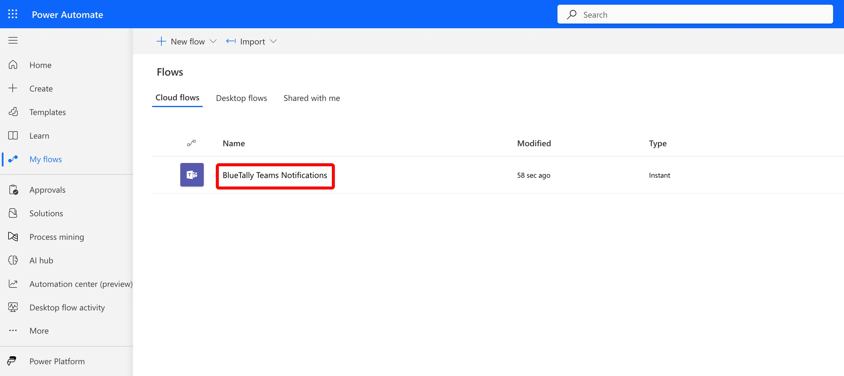Select My flows in the sidebar
This screenshot has width=844, height=376.
tap(46, 159)
